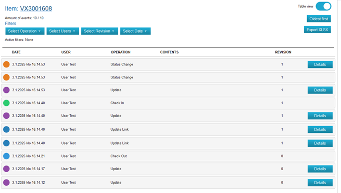Click the light blue circle for Check Out event
The width and height of the screenshot is (341, 193).
(x=6, y=156)
